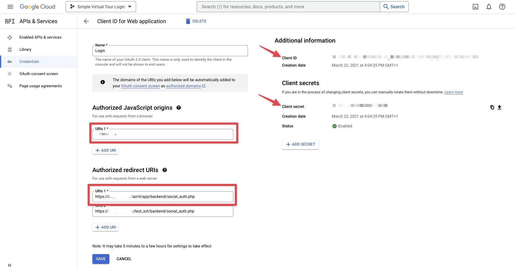
Task: Select Credentials in the sidebar
Action: pos(39,62)
